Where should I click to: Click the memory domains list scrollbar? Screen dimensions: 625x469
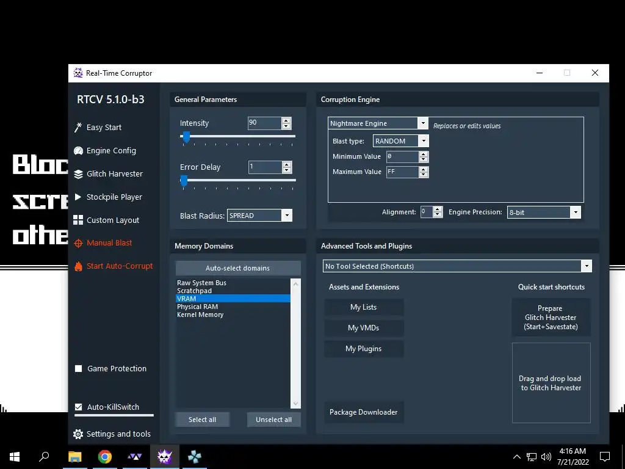[295, 343]
